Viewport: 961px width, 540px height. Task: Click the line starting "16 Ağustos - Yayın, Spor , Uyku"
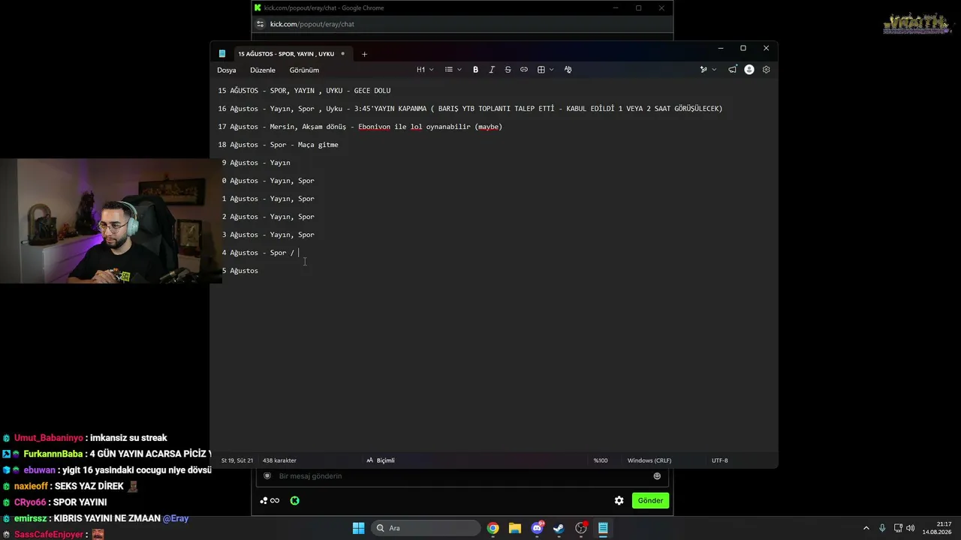click(470, 109)
